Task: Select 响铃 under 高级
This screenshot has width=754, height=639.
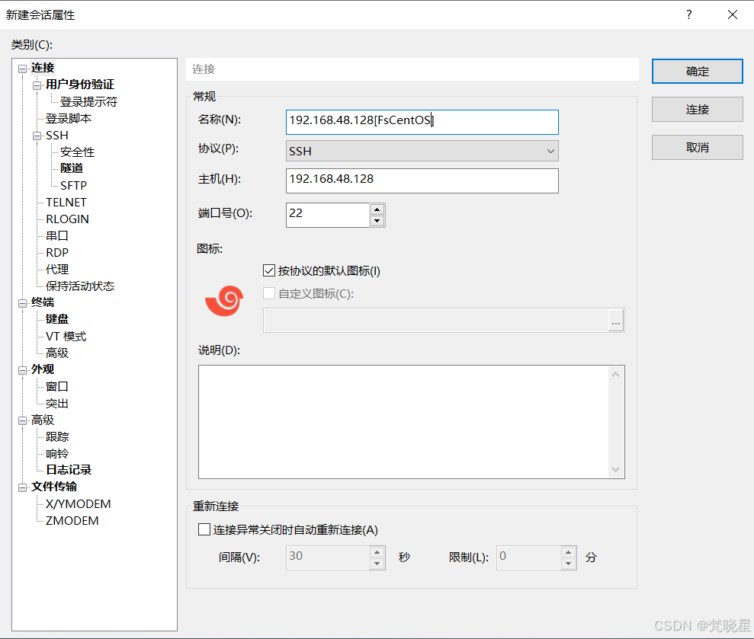Action: coord(56,454)
